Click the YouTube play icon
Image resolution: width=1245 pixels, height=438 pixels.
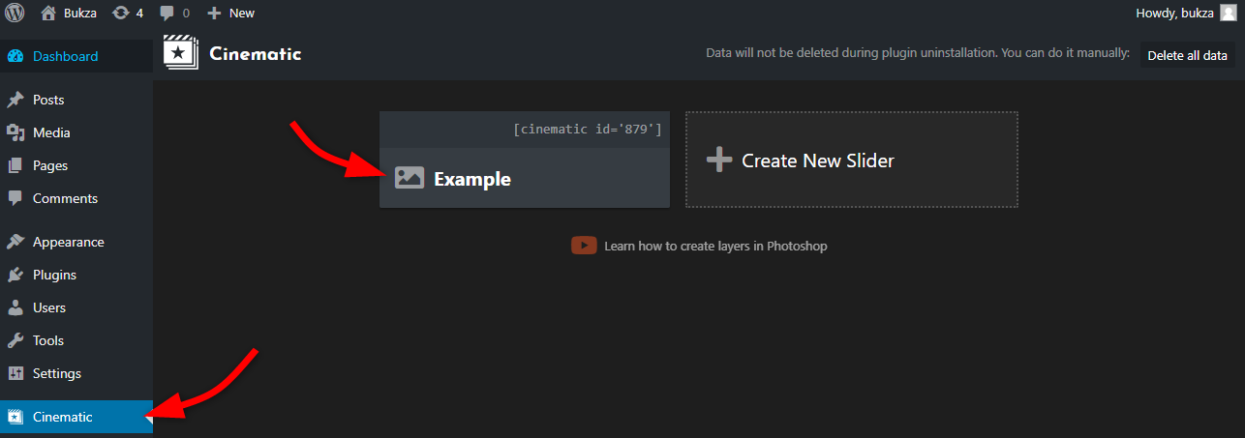click(584, 246)
